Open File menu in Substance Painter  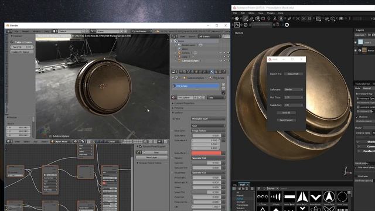235,13
